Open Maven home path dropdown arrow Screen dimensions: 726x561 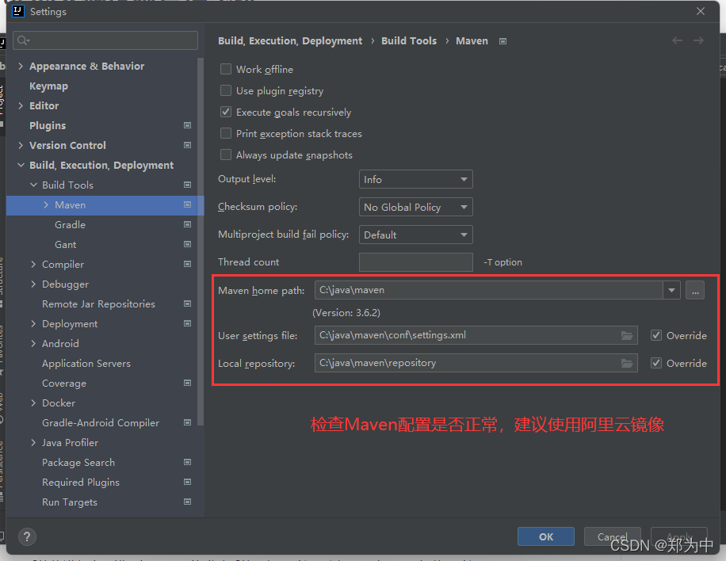(x=671, y=290)
